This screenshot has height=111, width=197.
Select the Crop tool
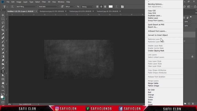tap(3, 30)
